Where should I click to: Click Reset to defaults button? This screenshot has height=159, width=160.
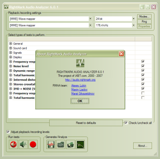tap(86, 123)
